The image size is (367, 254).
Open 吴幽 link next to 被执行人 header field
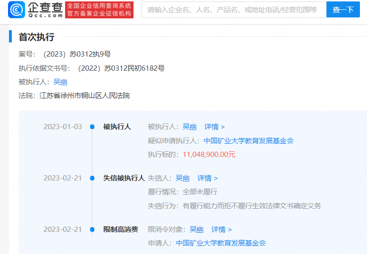click(60, 82)
